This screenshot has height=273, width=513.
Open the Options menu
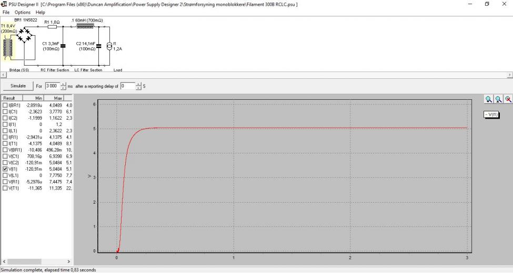pyautogui.click(x=22, y=12)
